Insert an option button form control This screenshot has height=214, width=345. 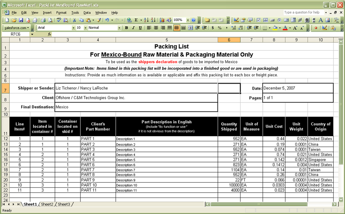pos(279,20)
